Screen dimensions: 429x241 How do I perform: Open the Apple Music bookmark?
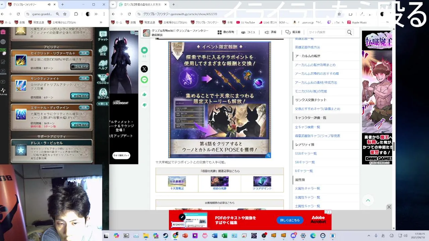[x=357, y=22]
